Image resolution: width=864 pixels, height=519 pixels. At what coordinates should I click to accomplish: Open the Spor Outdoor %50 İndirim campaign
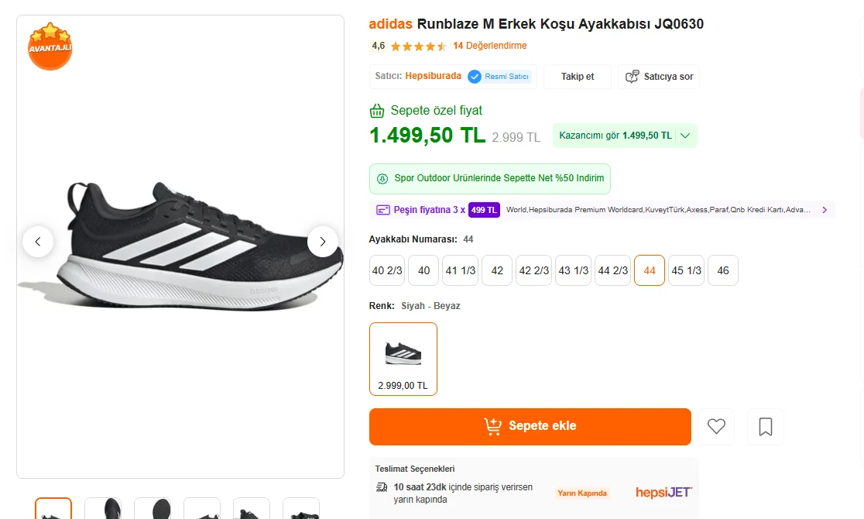[x=490, y=178]
